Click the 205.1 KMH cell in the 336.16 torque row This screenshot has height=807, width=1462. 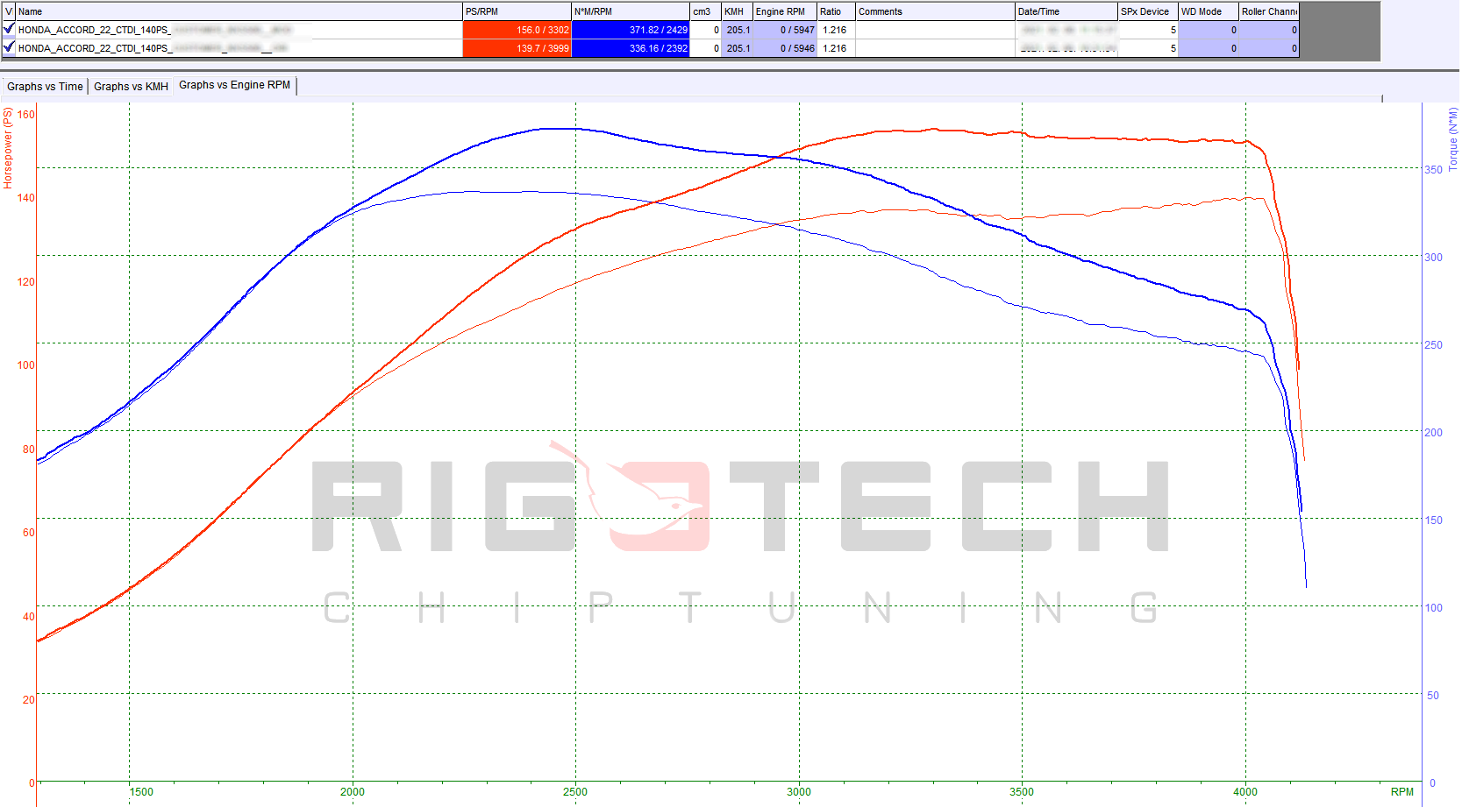click(737, 48)
